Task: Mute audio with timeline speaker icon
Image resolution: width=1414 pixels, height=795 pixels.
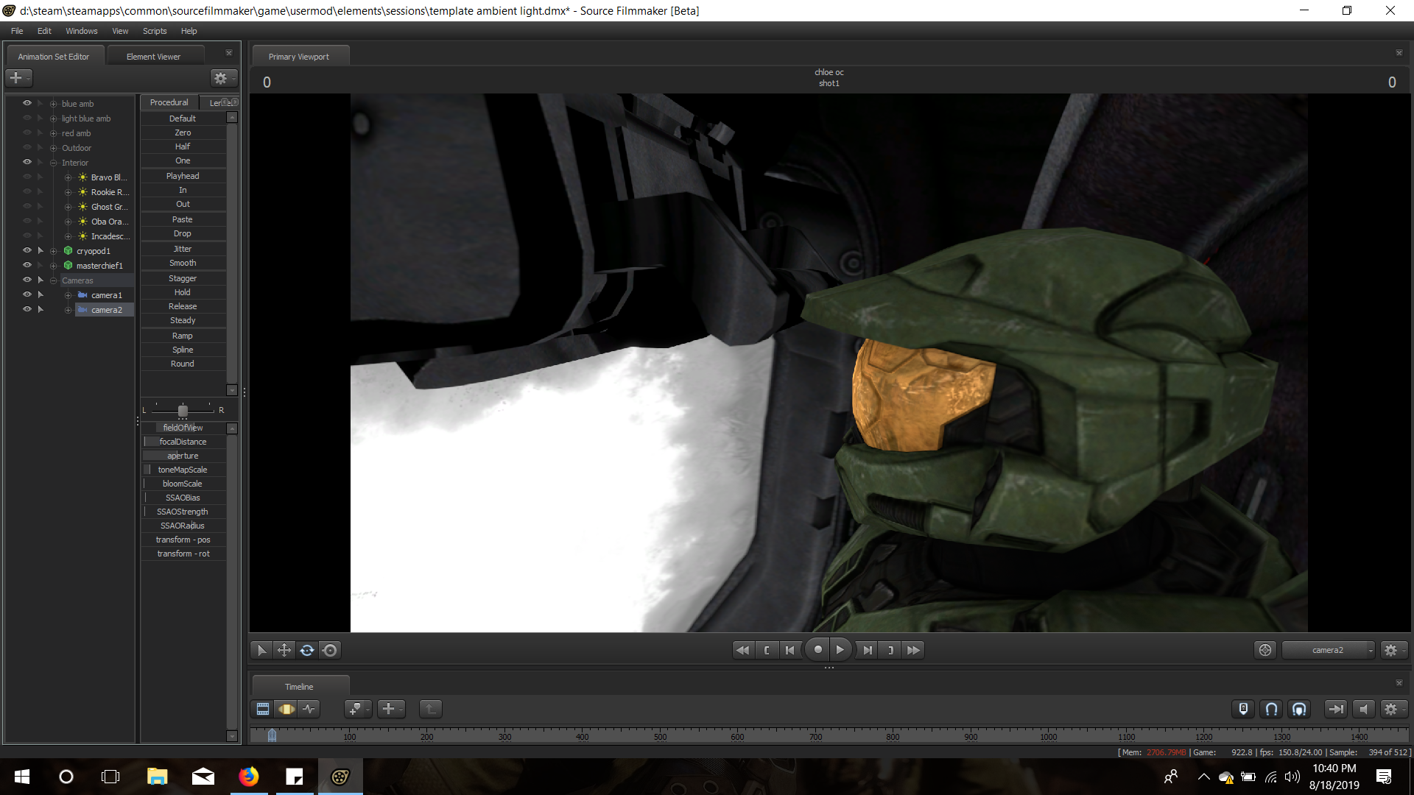Action: (x=1363, y=709)
